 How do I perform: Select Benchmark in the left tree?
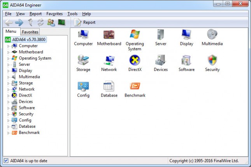pyautogui.click(x=29, y=132)
